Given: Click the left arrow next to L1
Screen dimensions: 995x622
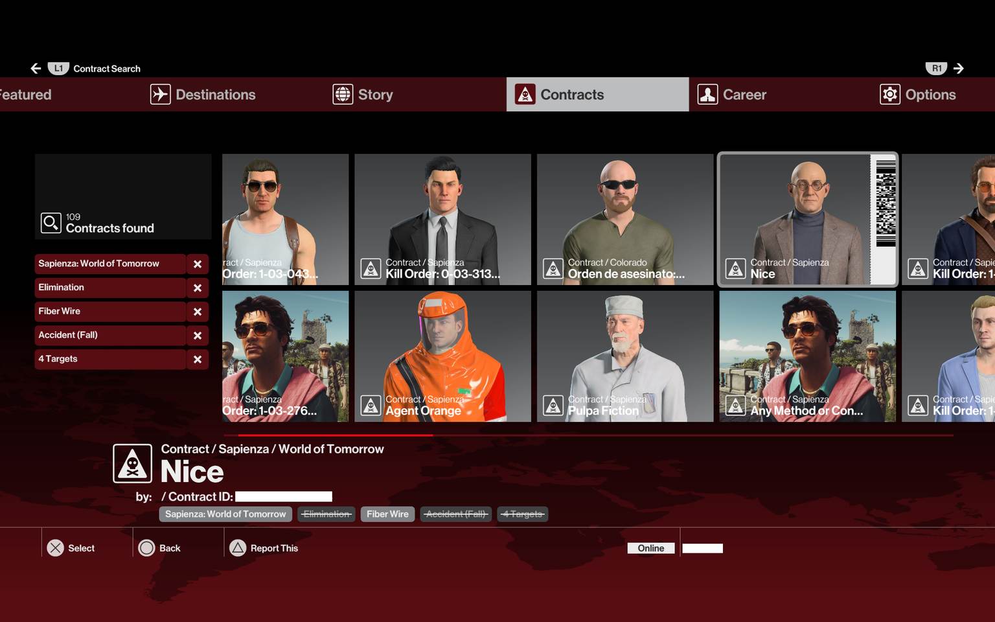Looking at the screenshot, I should (x=36, y=68).
